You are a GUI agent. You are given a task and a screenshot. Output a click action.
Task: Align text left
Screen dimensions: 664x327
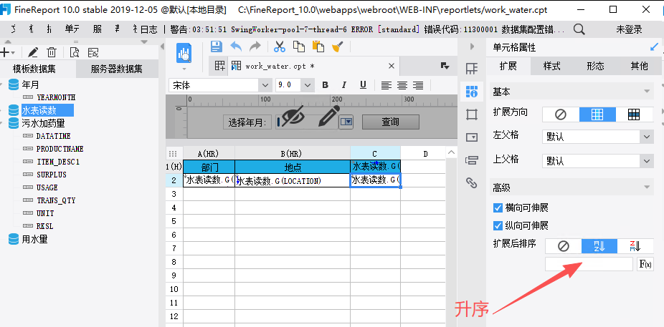386,85
